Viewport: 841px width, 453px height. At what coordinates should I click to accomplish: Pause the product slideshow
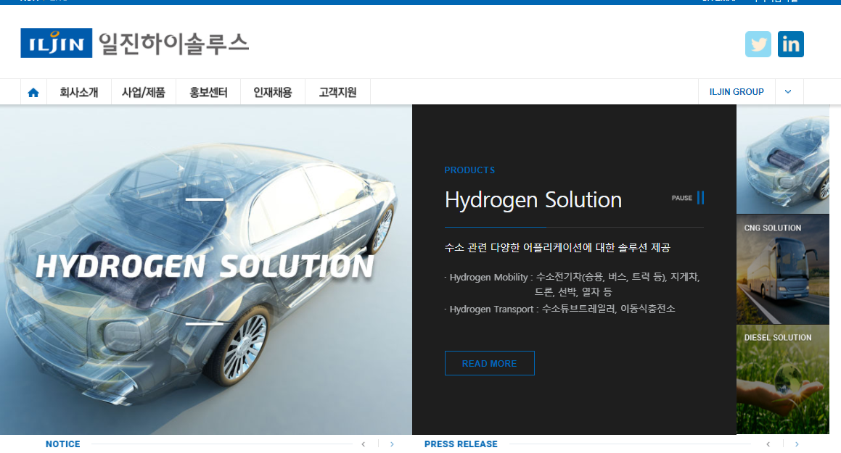coord(688,198)
